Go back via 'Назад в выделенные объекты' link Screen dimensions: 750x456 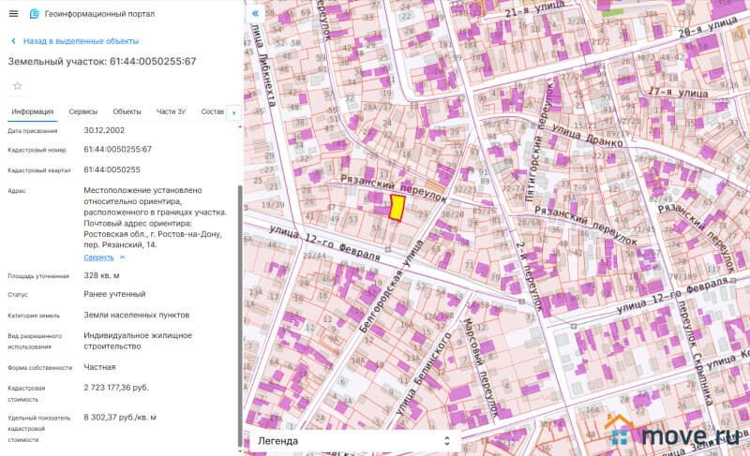click(81, 41)
